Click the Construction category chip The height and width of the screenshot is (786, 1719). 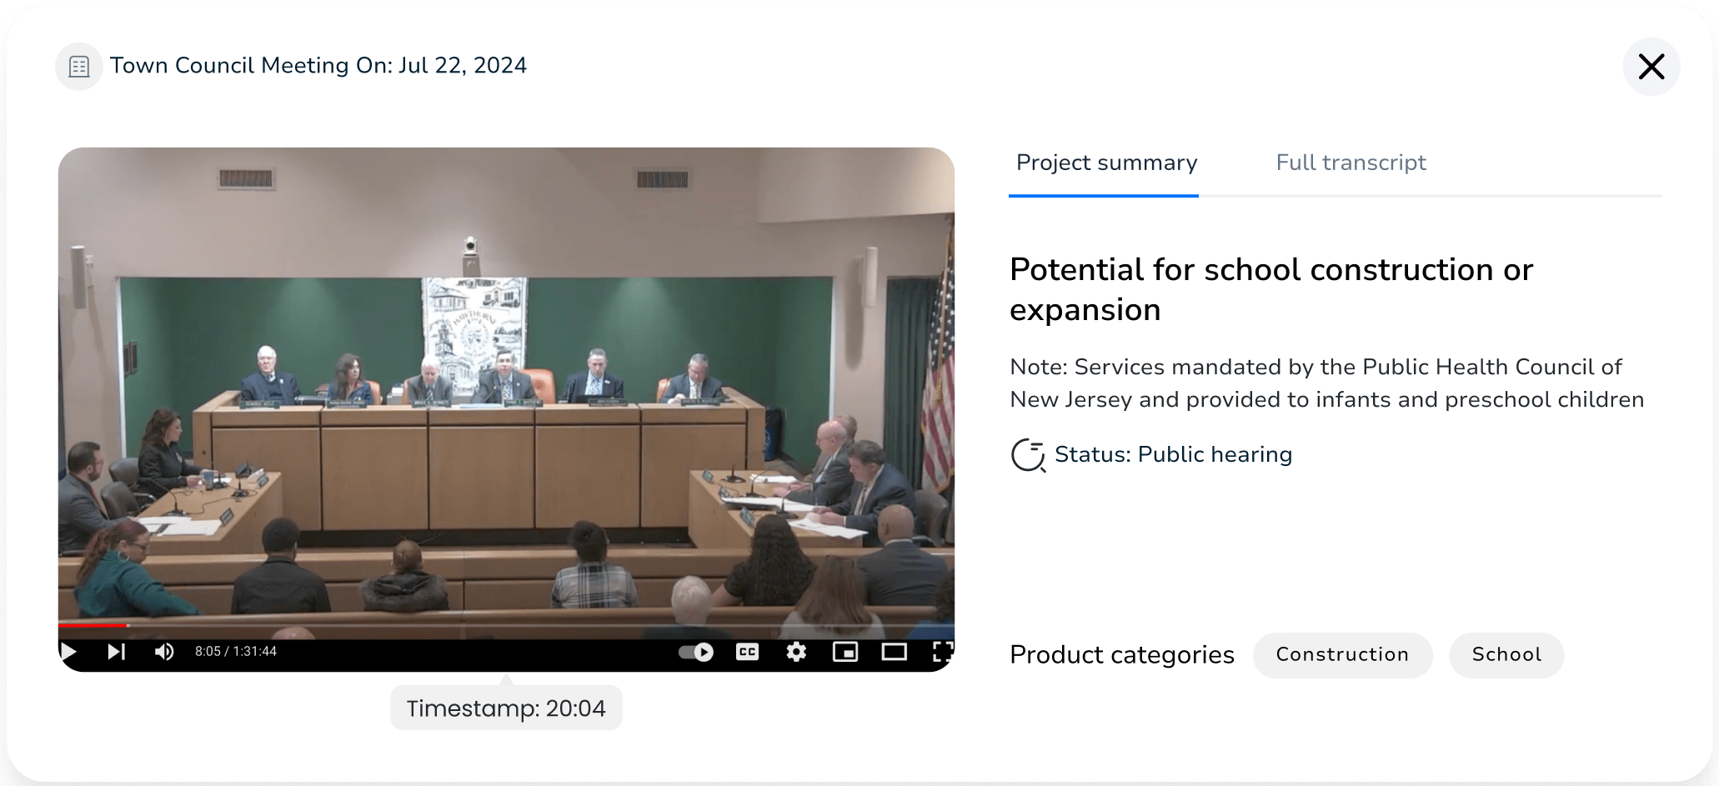1342,655
